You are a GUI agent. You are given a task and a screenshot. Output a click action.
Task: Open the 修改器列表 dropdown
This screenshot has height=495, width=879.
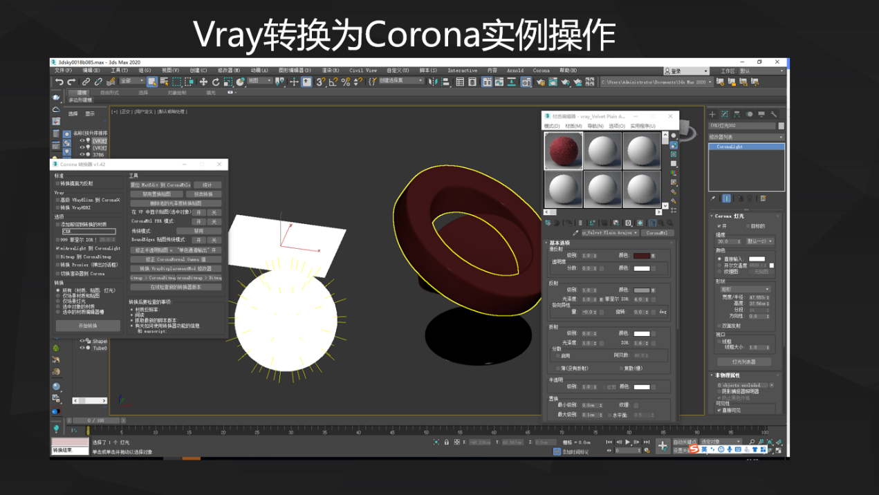746,138
